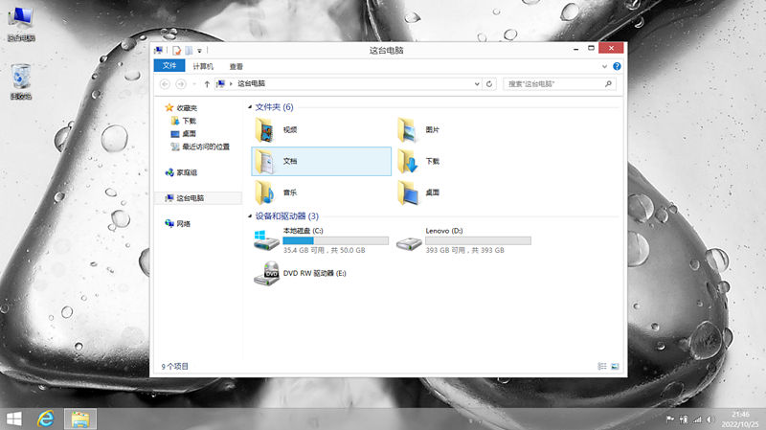
Task: Select the 文档 documents folder icon
Action: (265, 161)
